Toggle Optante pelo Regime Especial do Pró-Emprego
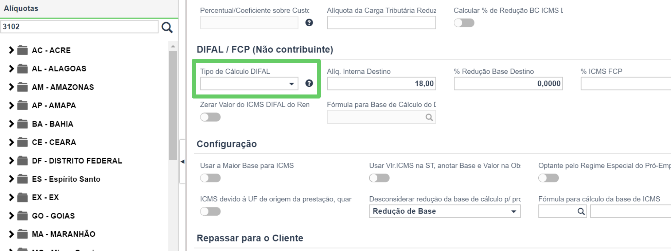Image resolution: width=671 pixels, height=251 pixels. (x=549, y=178)
